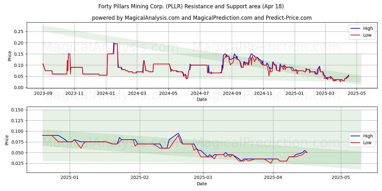Click the '2024-05' x-axis label in top chart
This screenshot has height=191, width=382.
pyautogui.click(x=168, y=93)
